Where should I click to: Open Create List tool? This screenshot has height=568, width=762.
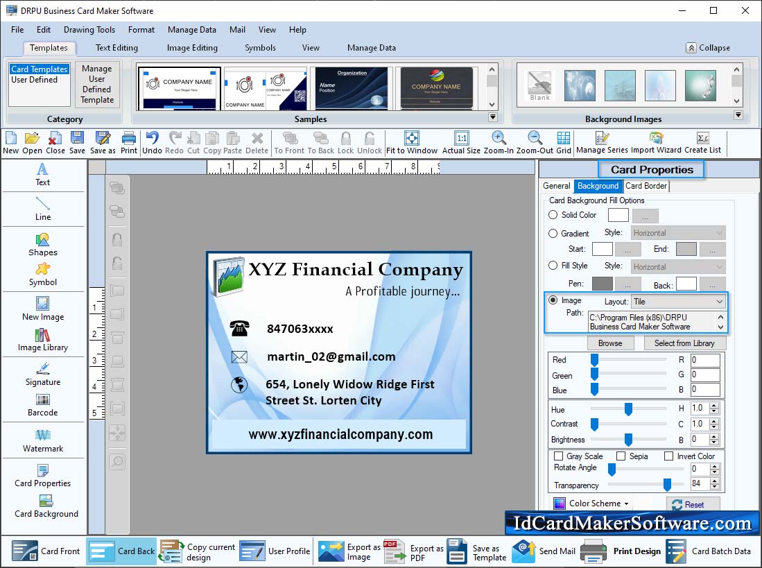click(702, 144)
